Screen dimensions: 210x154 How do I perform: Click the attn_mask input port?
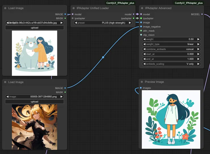tap(141, 31)
